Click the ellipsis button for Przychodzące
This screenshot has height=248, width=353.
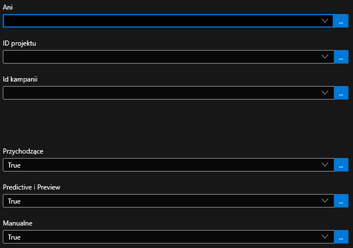click(x=341, y=165)
